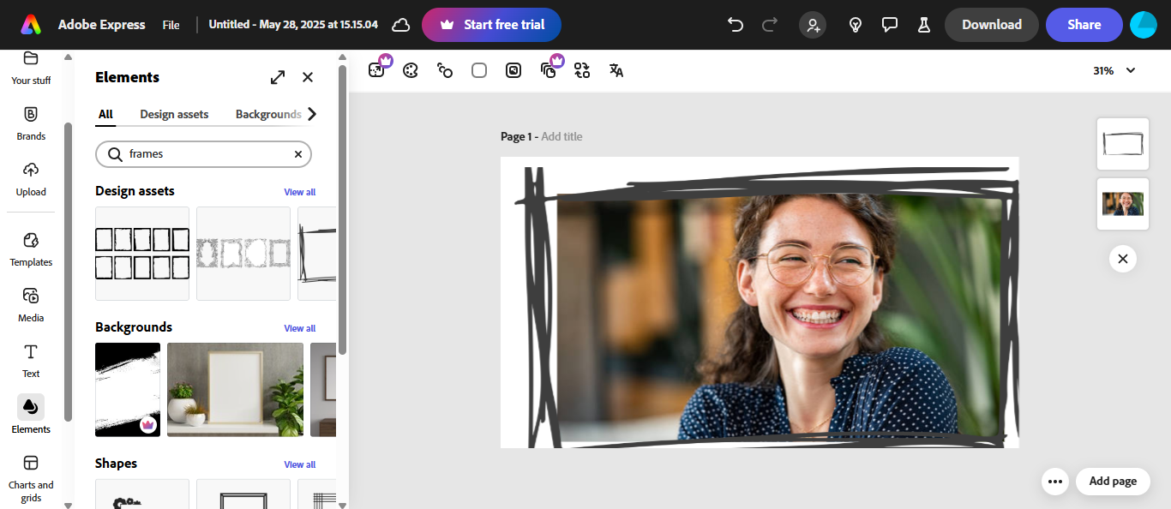Expand the Elements panel to full screen
Viewport: 1171px width, 509px height.
(277, 76)
